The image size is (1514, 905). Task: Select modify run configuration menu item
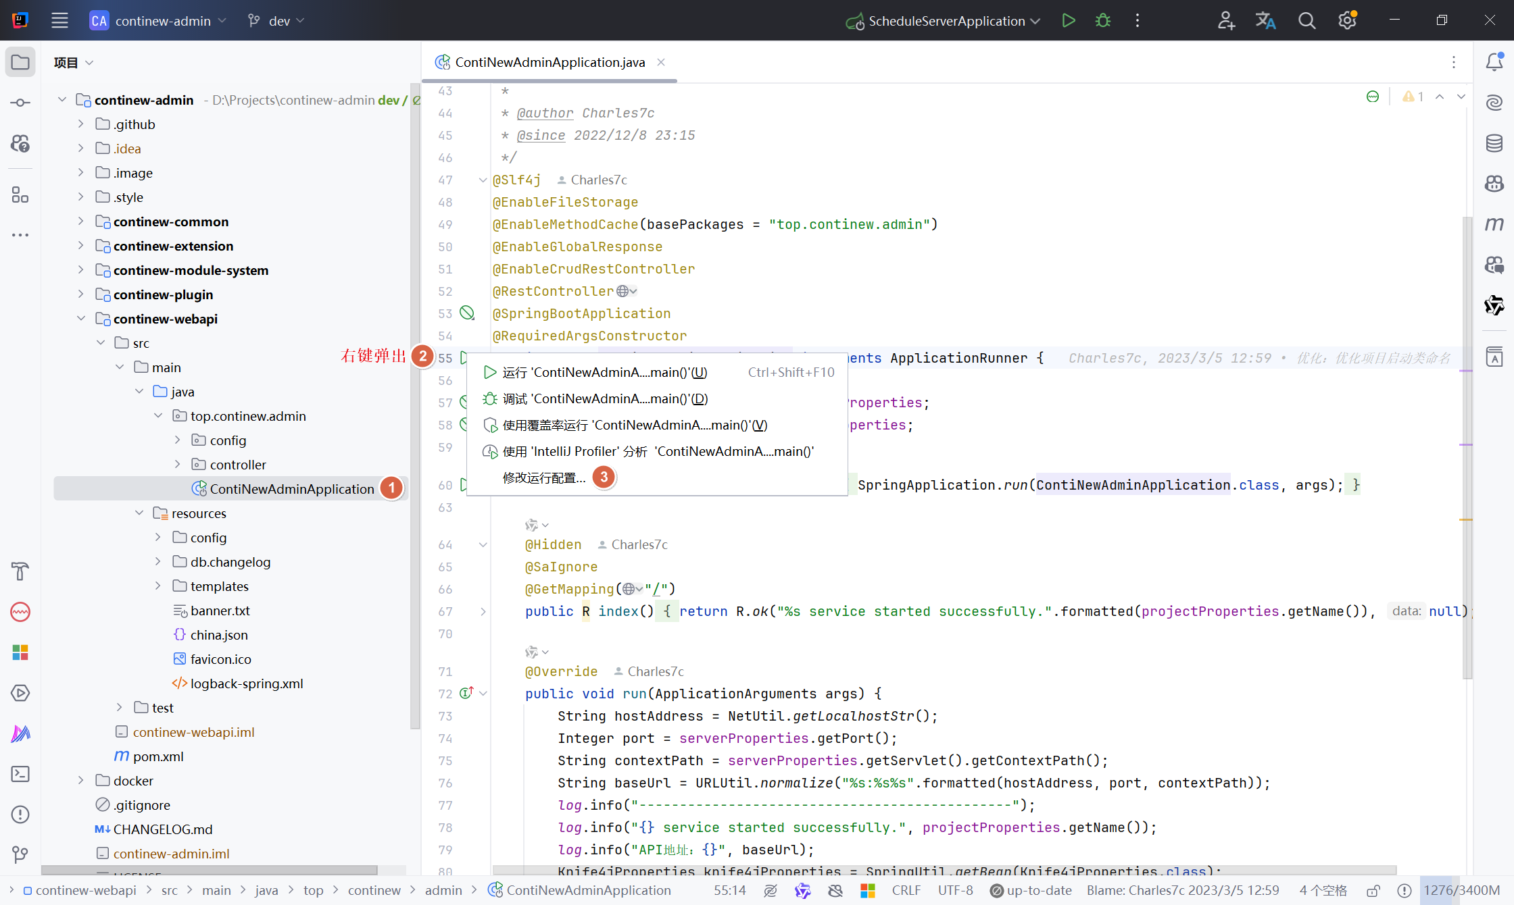point(657,477)
